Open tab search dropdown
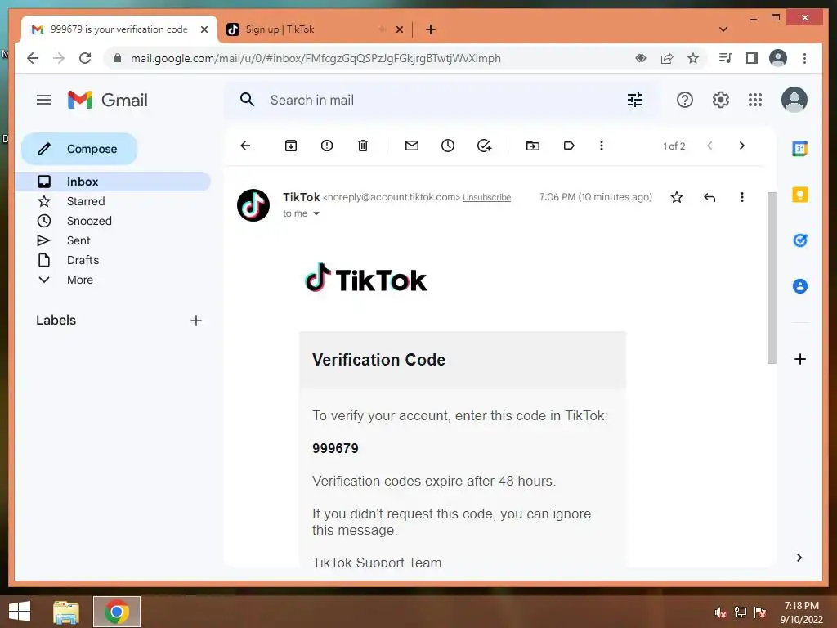The height and width of the screenshot is (628, 837). coord(723,29)
